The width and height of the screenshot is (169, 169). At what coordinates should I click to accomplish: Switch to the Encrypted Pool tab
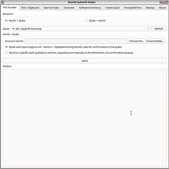(x=133, y=8)
